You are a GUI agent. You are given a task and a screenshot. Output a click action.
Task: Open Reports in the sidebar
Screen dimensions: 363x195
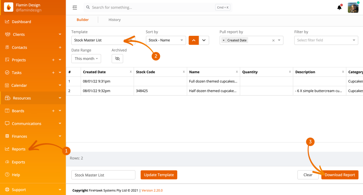(x=19, y=149)
